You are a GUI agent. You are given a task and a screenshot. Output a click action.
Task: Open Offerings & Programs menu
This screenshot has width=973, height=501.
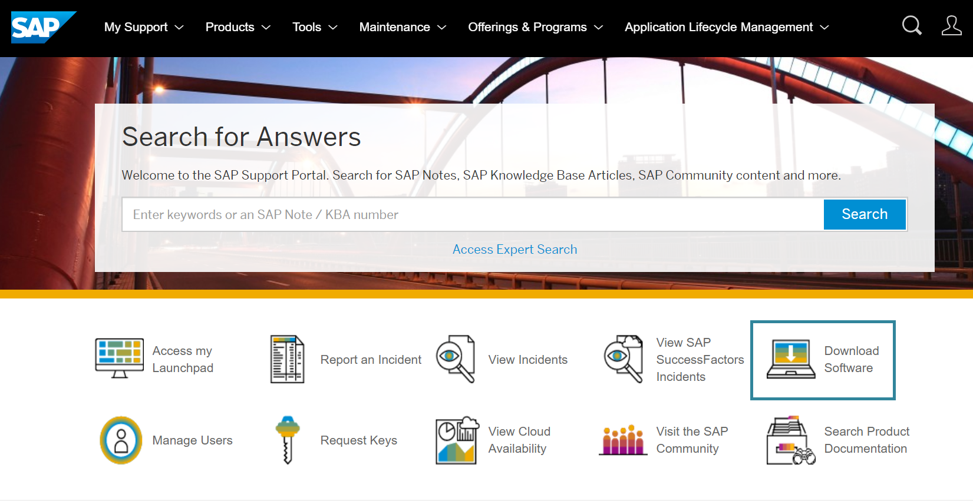pyautogui.click(x=536, y=27)
